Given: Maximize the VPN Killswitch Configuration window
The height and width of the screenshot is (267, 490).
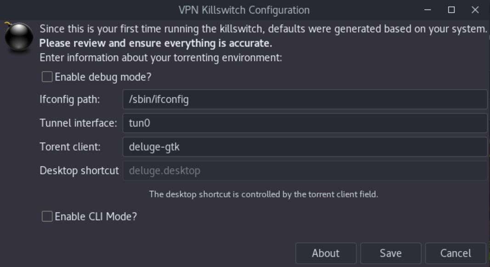Looking at the screenshot, I should [x=451, y=10].
